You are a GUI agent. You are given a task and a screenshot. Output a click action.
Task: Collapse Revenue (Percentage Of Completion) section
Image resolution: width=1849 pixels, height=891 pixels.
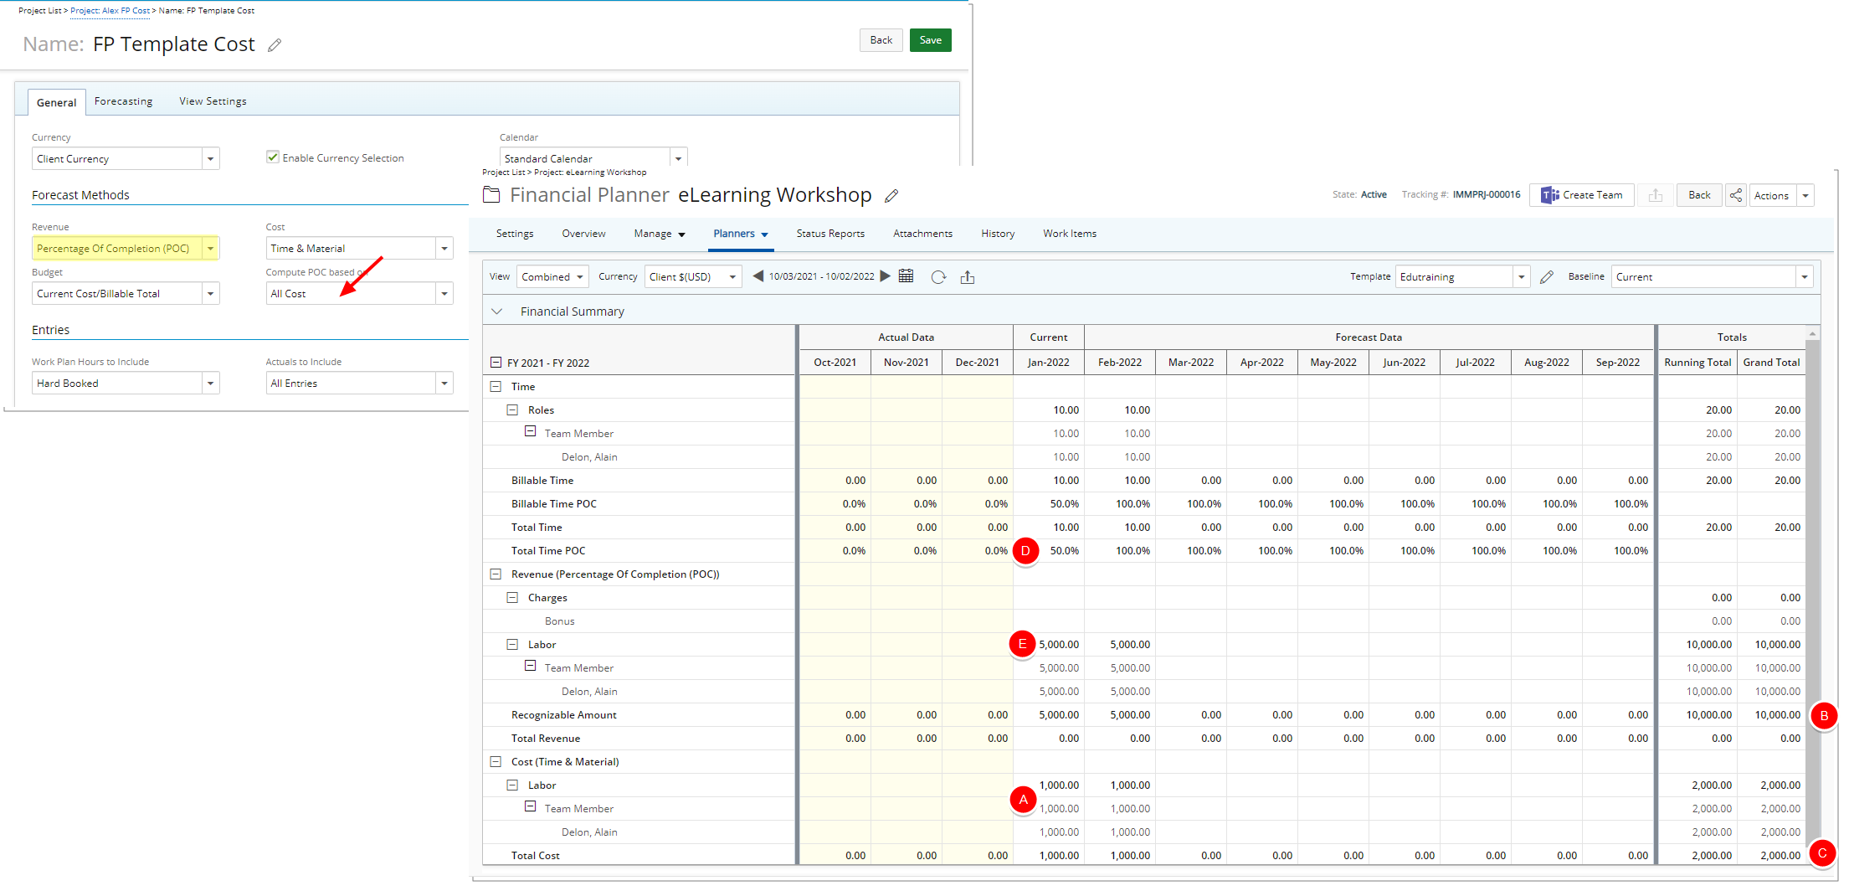tap(496, 574)
